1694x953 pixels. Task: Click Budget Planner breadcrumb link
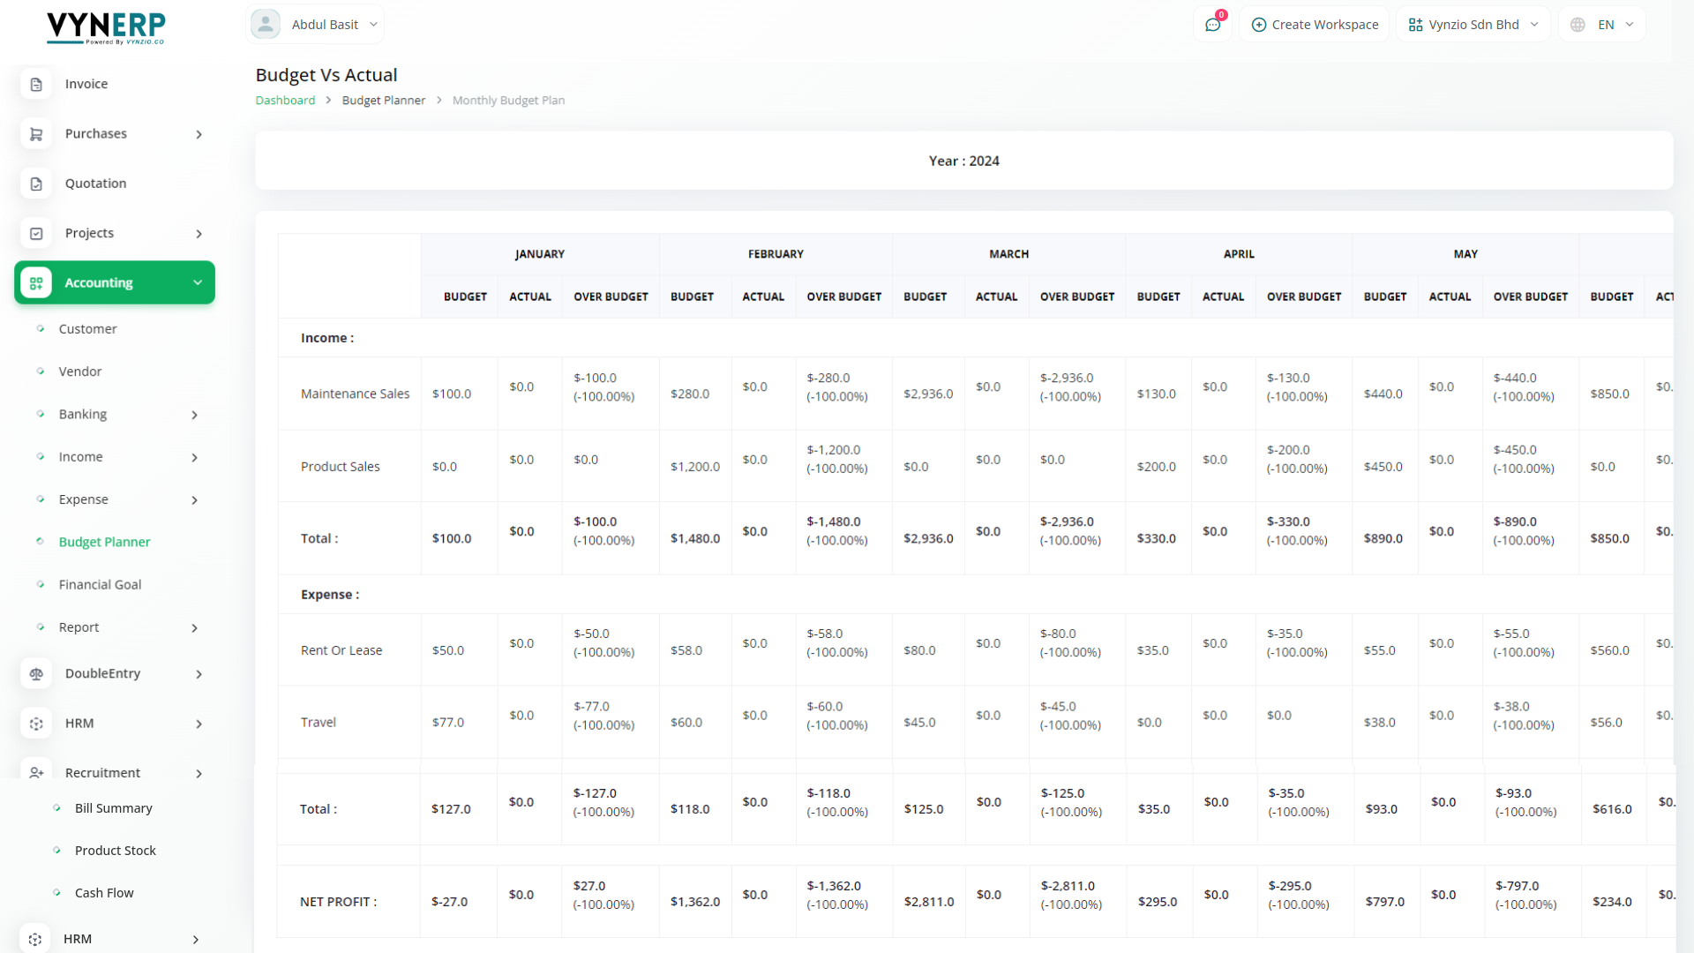pyautogui.click(x=383, y=101)
